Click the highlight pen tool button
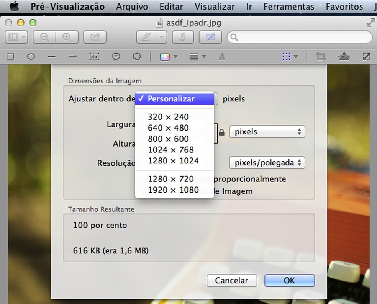This screenshot has width=377, height=304. pos(146,37)
